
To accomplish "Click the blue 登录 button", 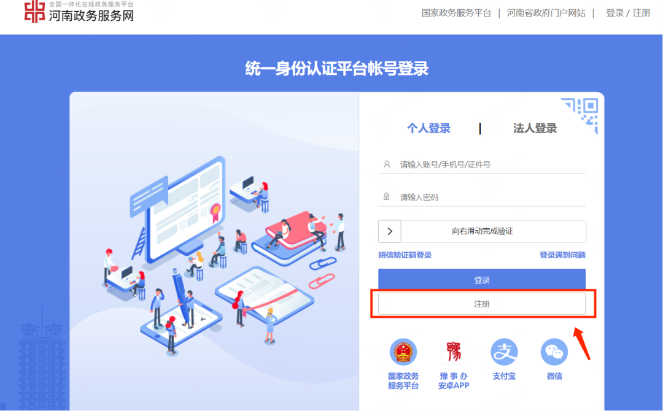I will tap(482, 280).
